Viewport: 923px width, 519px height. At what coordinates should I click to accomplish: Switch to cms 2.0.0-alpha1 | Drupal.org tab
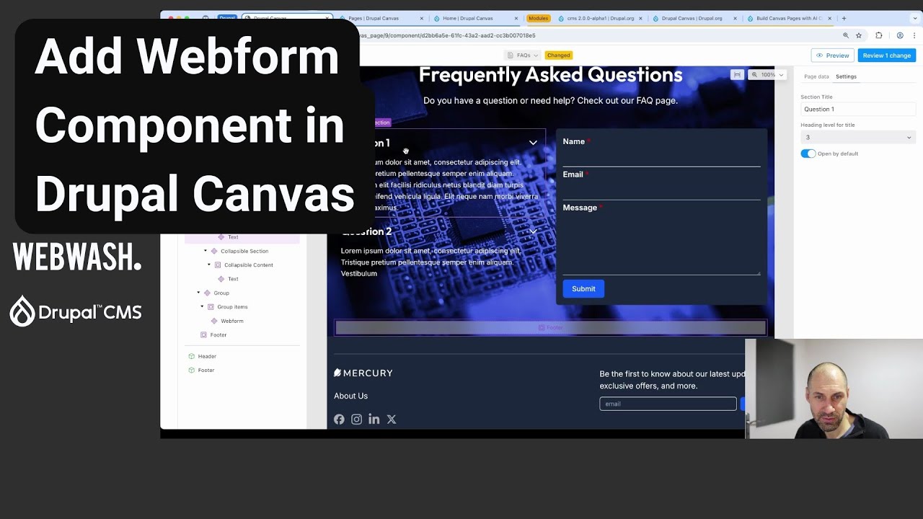pos(600,18)
